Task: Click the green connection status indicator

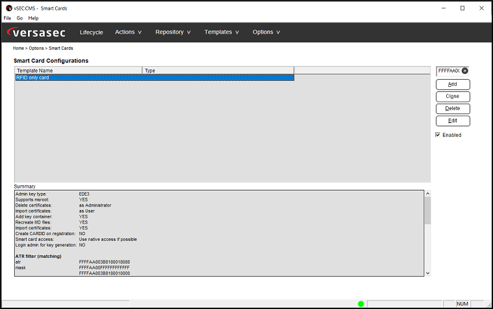Action: pos(360,304)
